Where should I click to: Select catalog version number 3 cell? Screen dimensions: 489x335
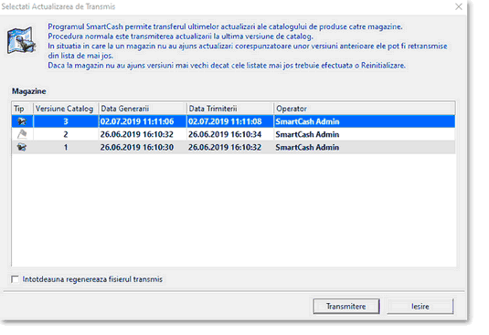point(66,121)
